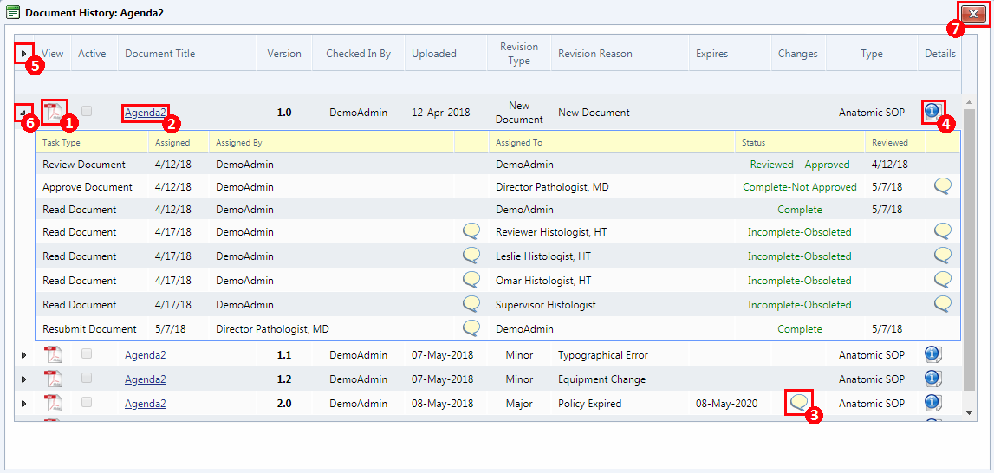The image size is (994, 473).
Task: Select the Typographical Error revision reason
Action: (603, 355)
